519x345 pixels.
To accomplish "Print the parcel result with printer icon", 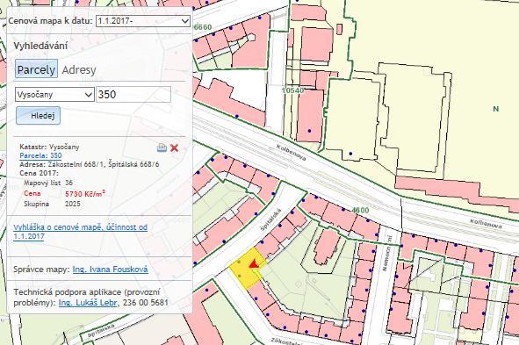I will point(162,147).
